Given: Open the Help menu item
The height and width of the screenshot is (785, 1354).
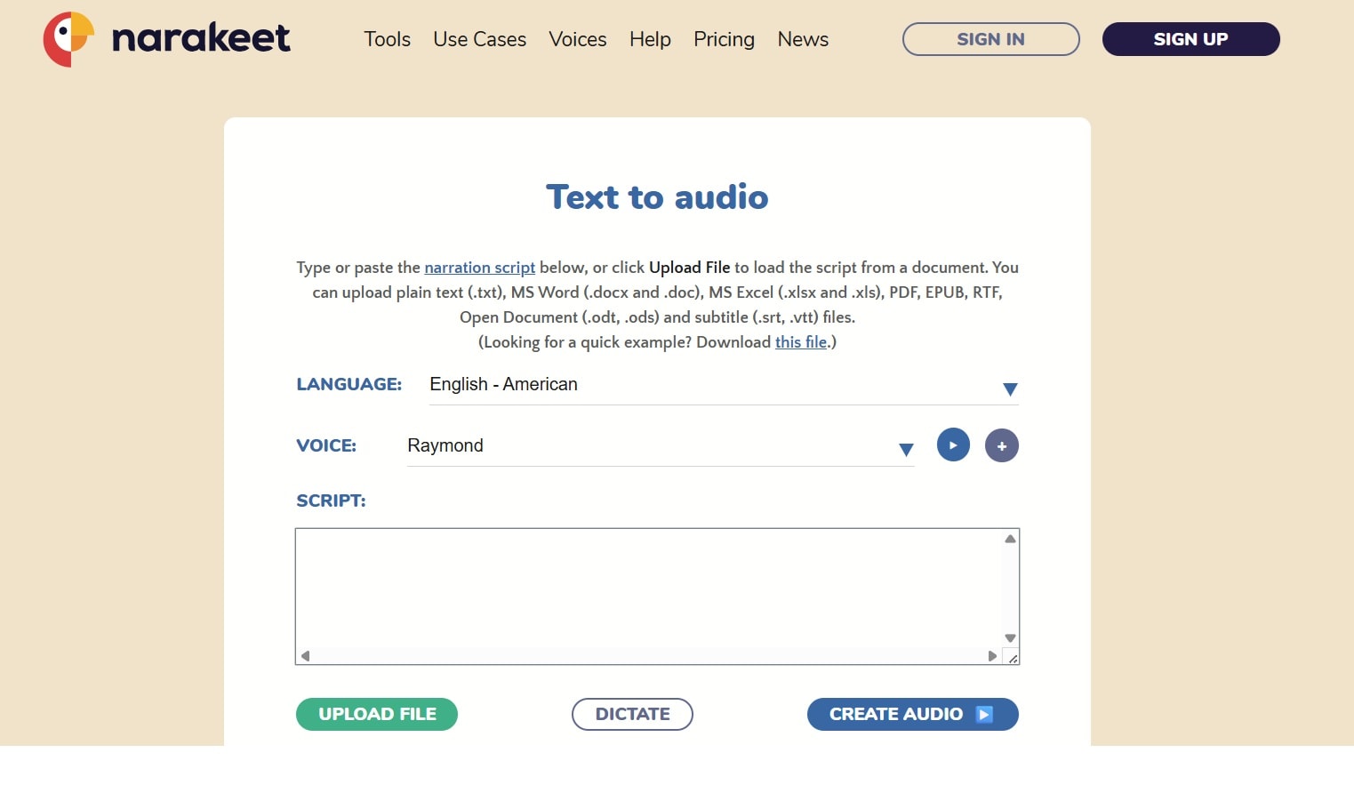Looking at the screenshot, I should click(x=650, y=39).
